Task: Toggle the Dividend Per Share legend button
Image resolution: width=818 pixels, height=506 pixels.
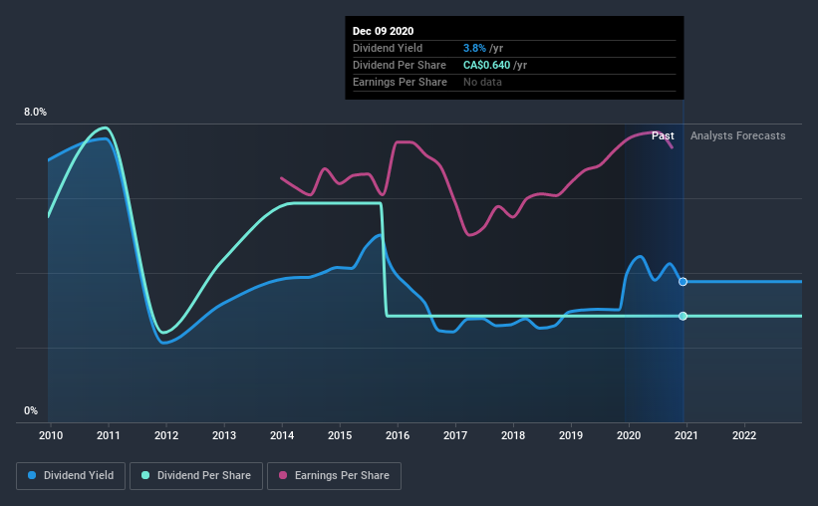Action: click(x=196, y=476)
